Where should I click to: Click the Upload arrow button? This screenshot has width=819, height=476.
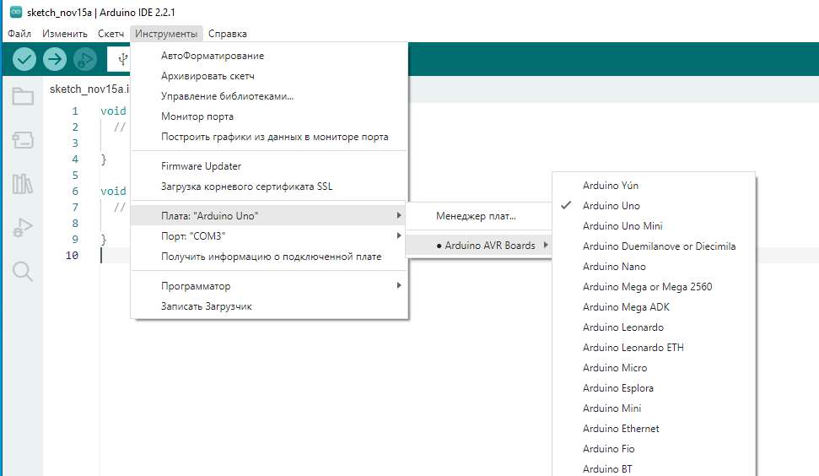pos(54,59)
